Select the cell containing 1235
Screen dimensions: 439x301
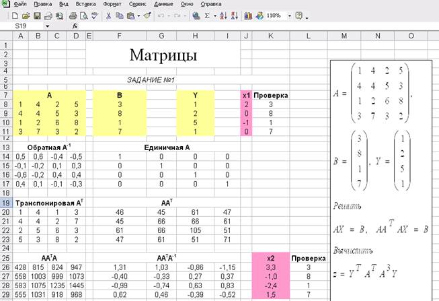tap(57, 286)
